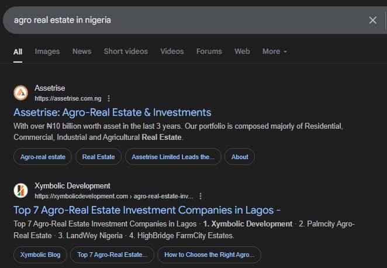The image size is (387, 268).
Task: Select the Videos tab
Action: 172,51
